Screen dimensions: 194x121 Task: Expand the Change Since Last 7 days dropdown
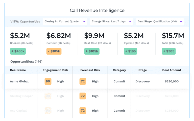coord(111,21)
